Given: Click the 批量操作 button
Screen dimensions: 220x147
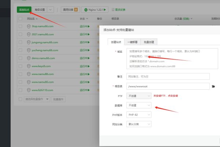Looking at the screenshot, I should pos(58,99).
